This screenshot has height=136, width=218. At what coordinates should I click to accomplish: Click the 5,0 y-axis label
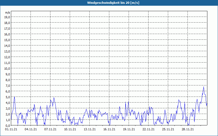click(x=8, y=97)
